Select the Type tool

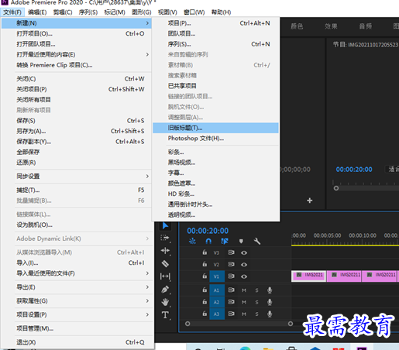165,315
